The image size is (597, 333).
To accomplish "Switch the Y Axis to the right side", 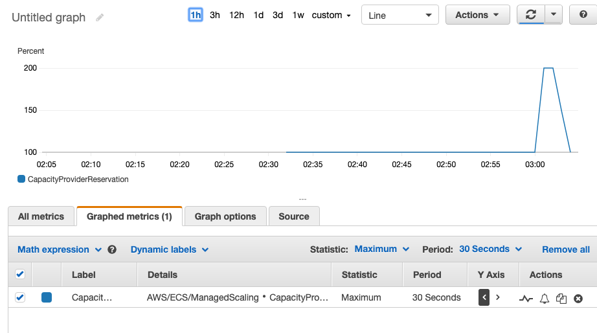I will (497, 297).
